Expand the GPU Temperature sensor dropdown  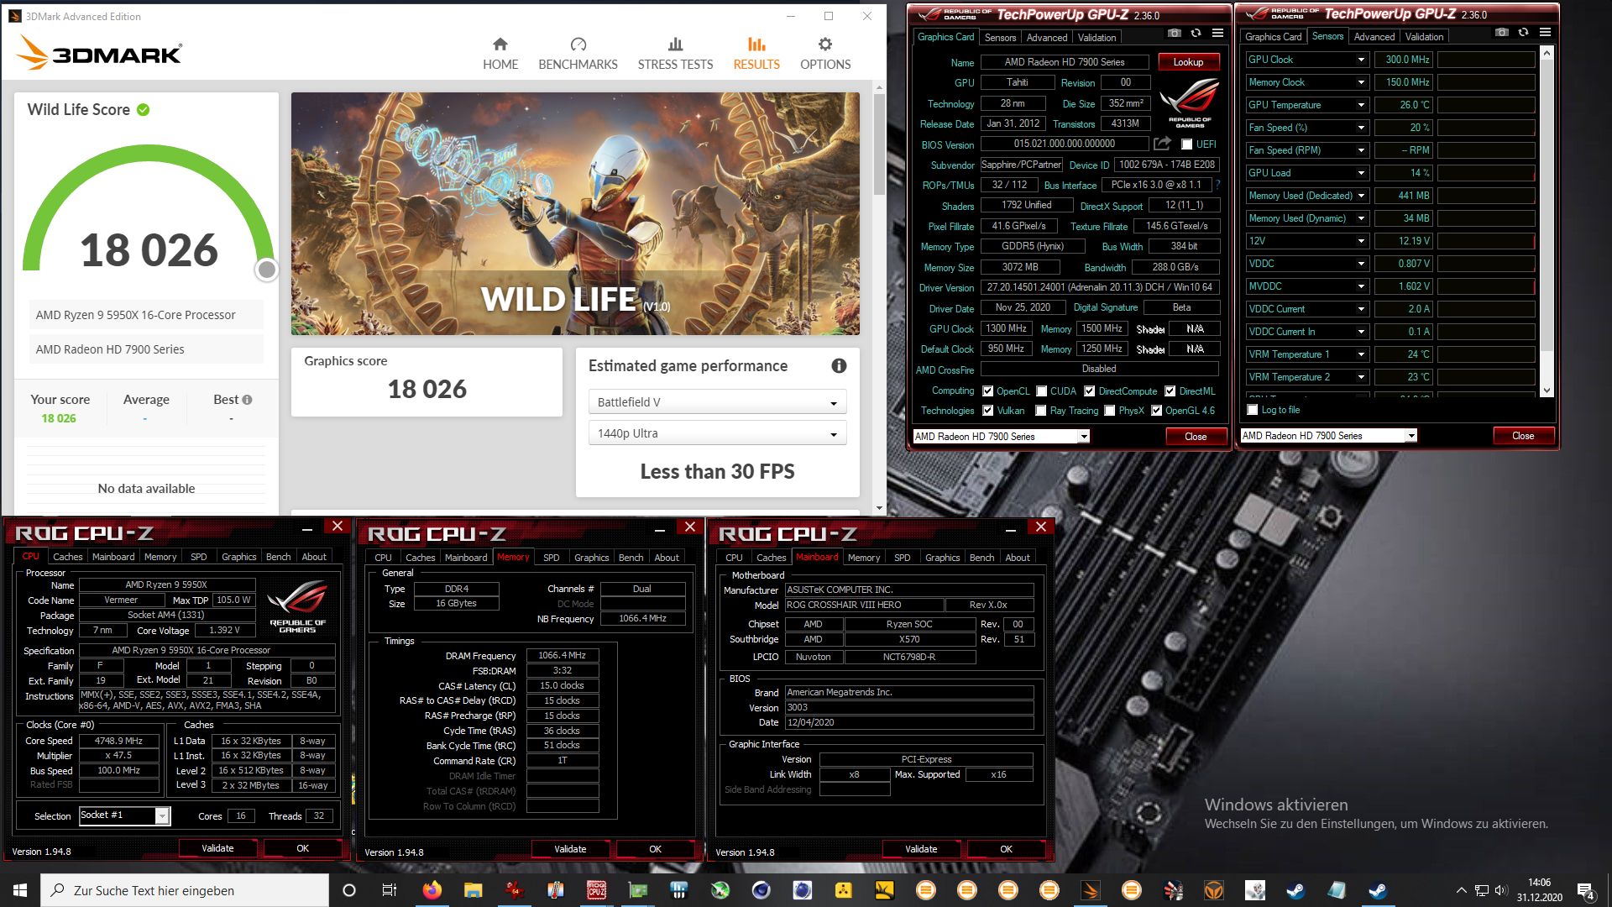tap(1361, 105)
